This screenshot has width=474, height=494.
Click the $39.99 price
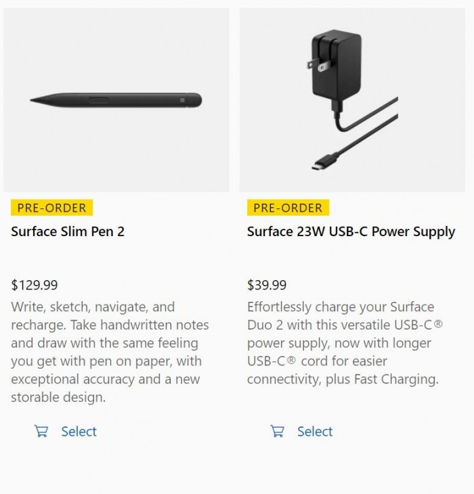click(267, 285)
